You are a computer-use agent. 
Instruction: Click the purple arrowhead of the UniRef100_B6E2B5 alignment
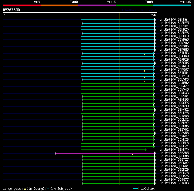[155, 153]
